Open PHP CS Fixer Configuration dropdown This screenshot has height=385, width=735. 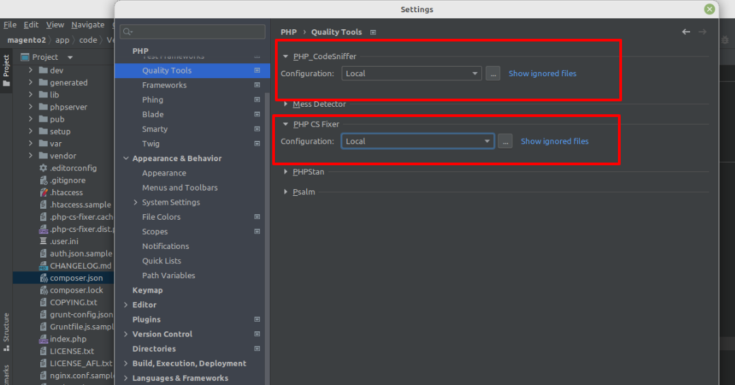point(418,141)
